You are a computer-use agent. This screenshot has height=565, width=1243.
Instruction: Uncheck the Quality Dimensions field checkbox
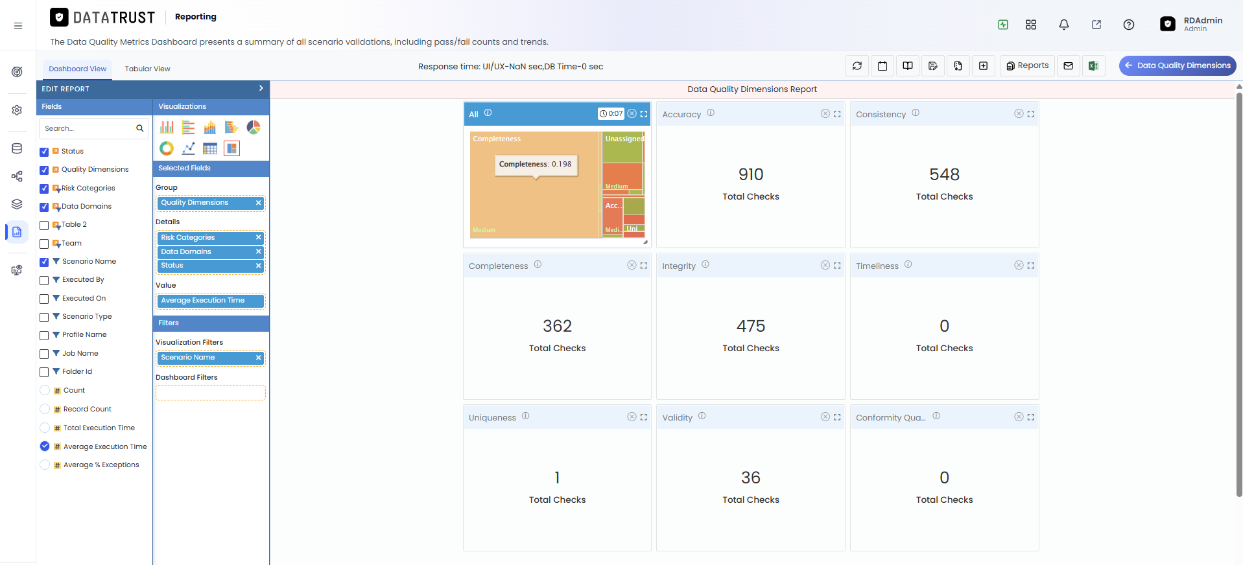pos(44,170)
